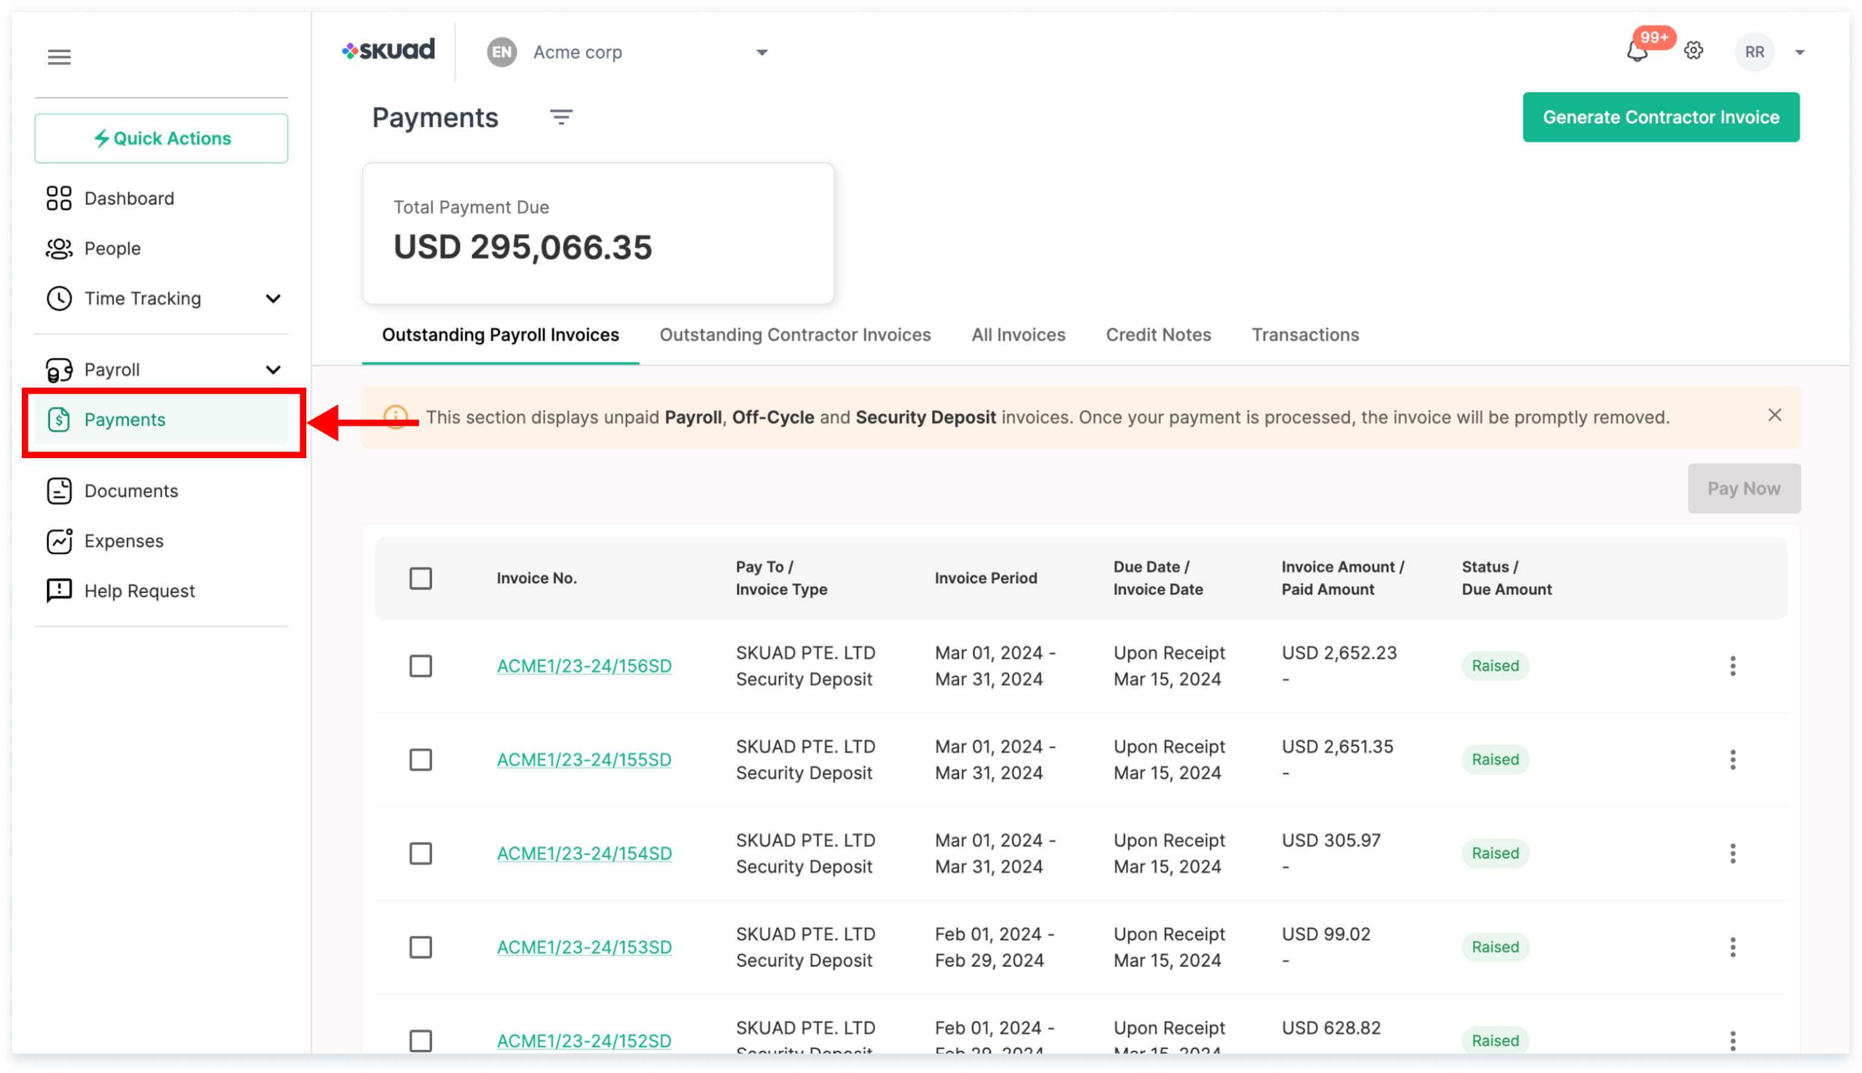The height and width of the screenshot is (1073, 1862).
Task: Open Documents in the sidebar
Action: [131, 491]
